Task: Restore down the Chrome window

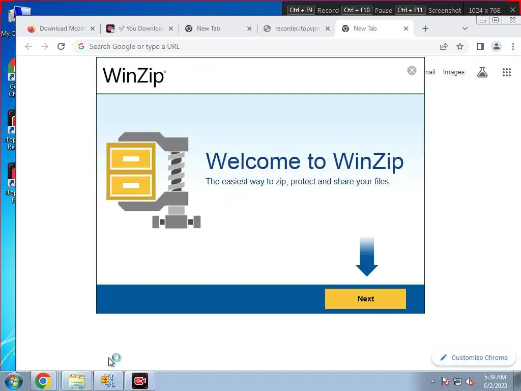Action: (x=496, y=20)
